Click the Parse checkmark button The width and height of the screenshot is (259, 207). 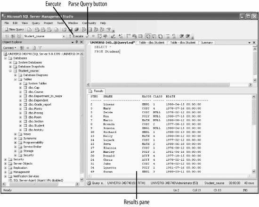pos(88,36)
